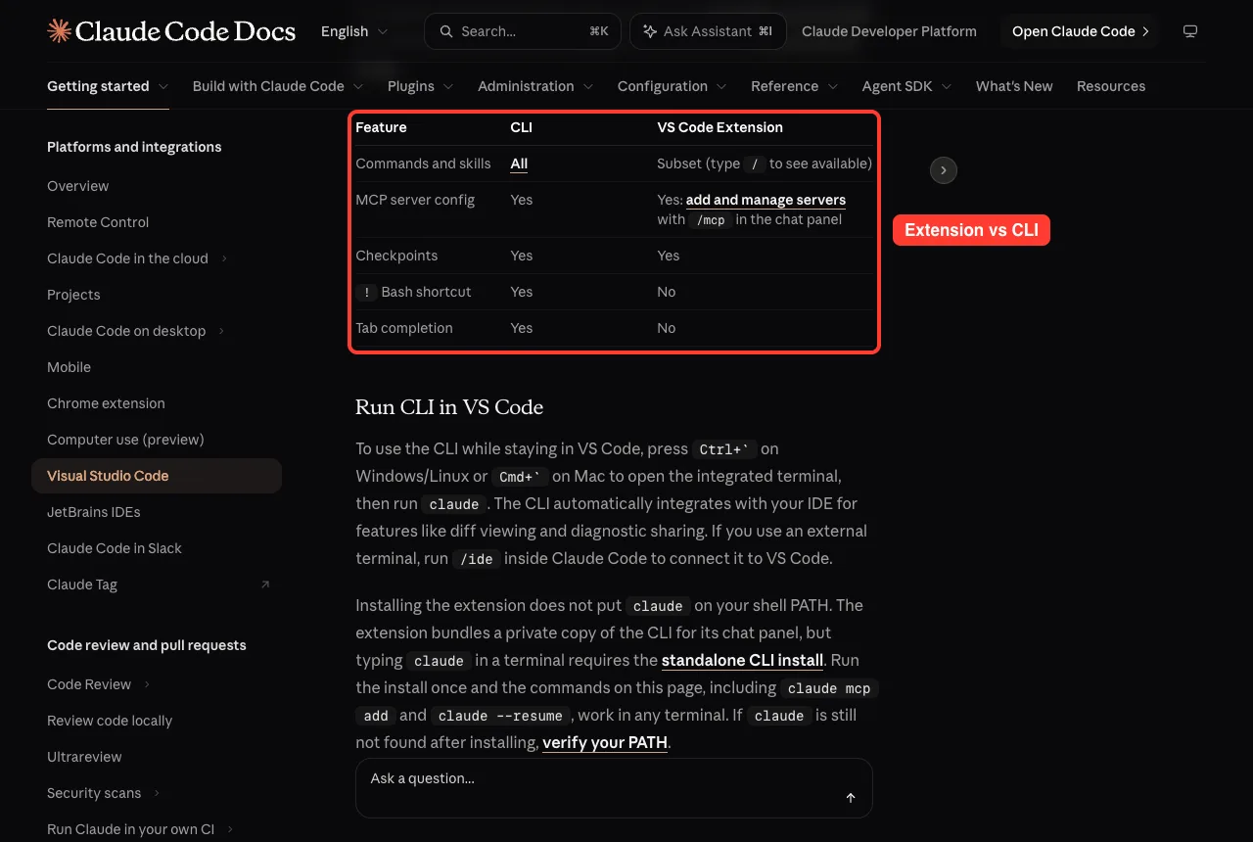Open the Resources tab
This screenshot has height=842, width=1253.
pyautogui.click(x=1111, y=86)
